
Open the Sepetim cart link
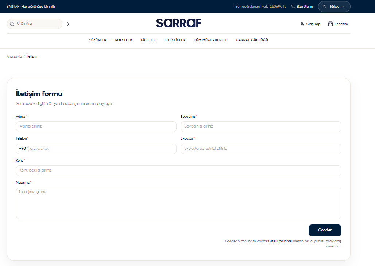pyautogui.click(x=338, y=24)
